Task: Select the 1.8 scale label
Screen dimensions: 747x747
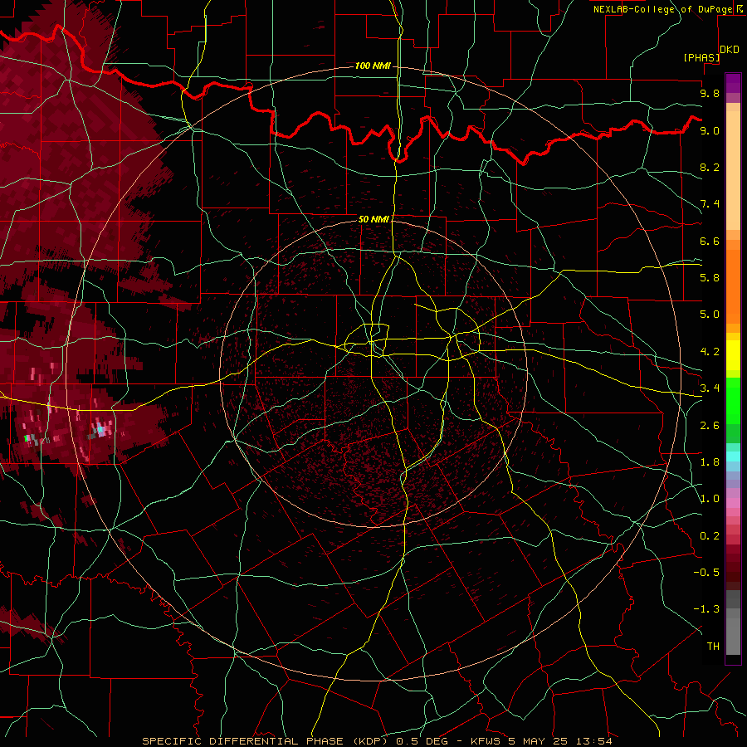Action: pos(710,462)
